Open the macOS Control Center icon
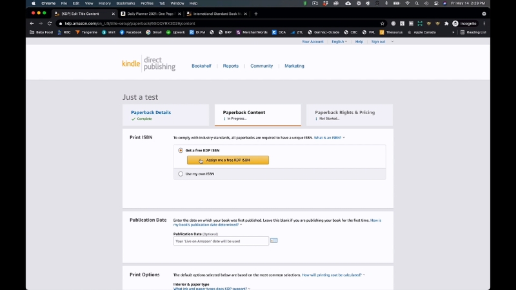 coord(436,3)
